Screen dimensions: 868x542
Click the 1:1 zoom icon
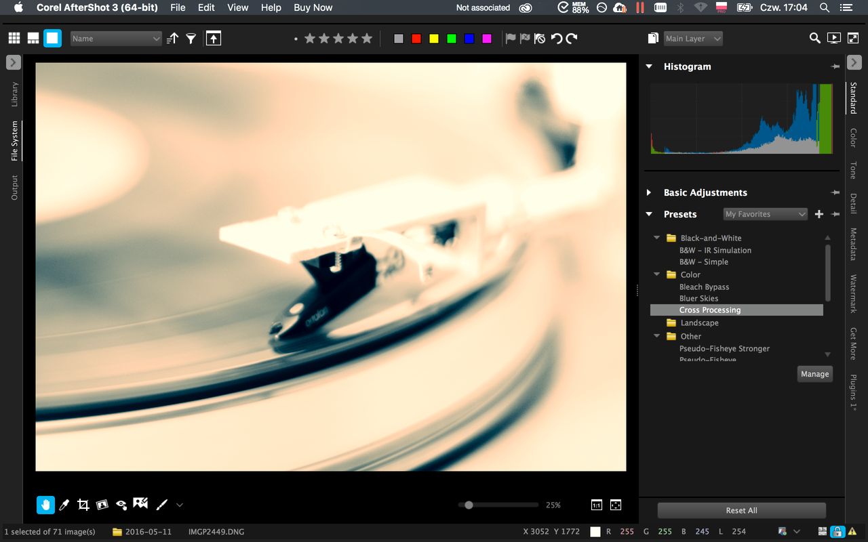(x=596, y=505)
